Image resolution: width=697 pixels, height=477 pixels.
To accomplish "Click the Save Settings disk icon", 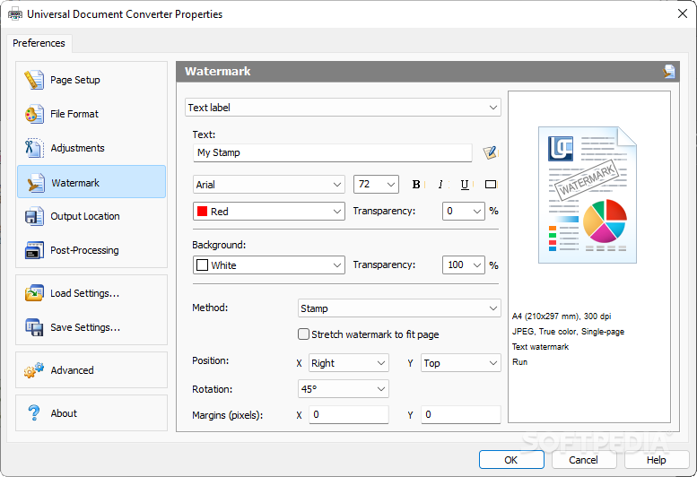I will point(34,327).
